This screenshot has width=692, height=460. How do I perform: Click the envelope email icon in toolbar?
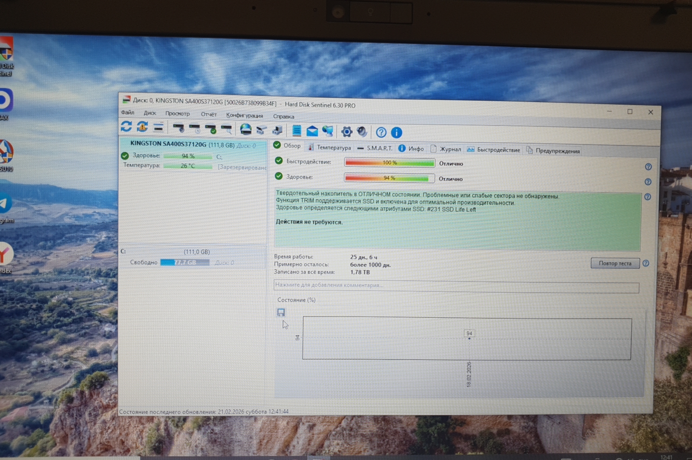point(312,131)
